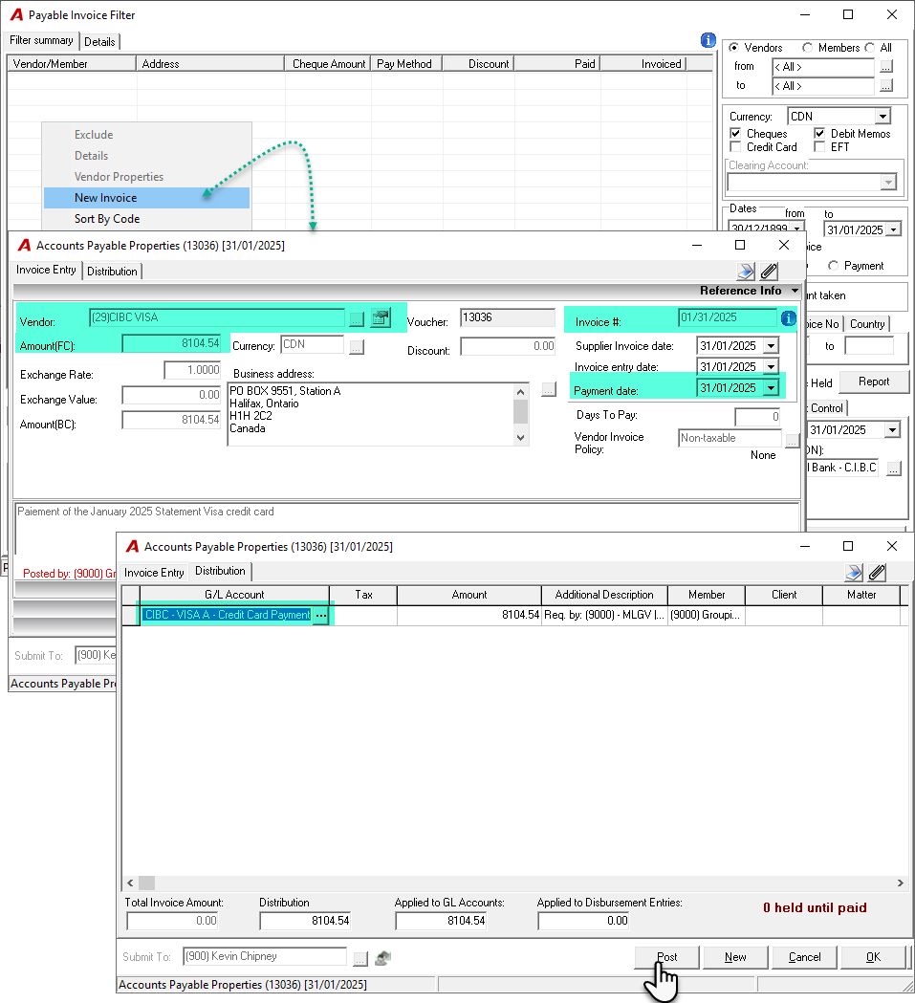Click the OK button
Viewport: 915px width, 1003px height.
point(874,957)
